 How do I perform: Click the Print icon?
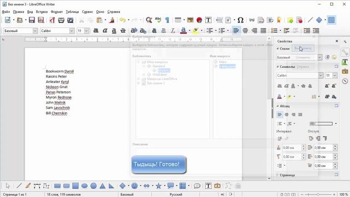(x=61, y=20)
